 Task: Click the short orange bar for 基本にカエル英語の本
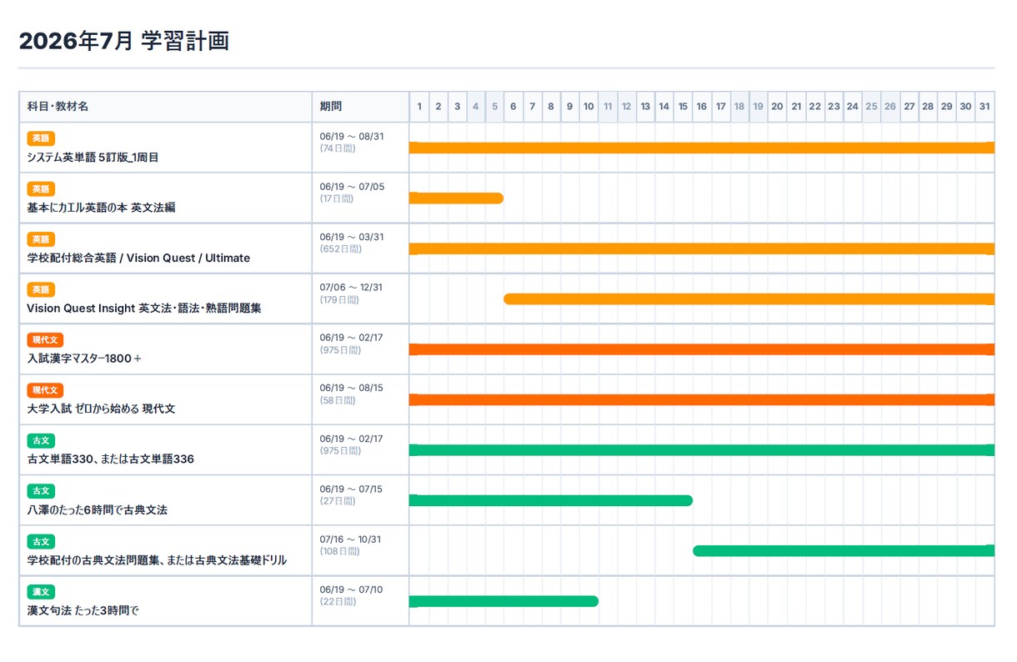pyautogui.click(x=456, y=198)
